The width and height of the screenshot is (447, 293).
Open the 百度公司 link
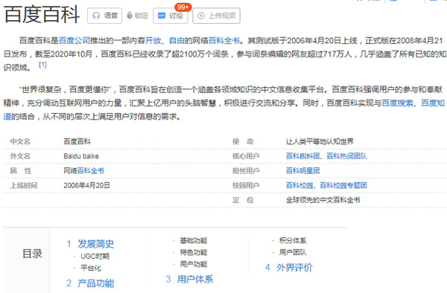pyautogui.click(x=74, y=41)
